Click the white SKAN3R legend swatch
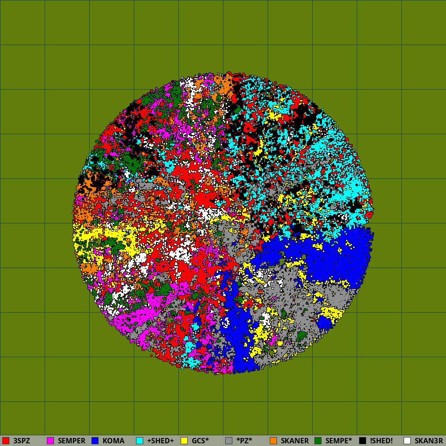The height and width of the screenshot is (446, 446). [x=407, y=441]
